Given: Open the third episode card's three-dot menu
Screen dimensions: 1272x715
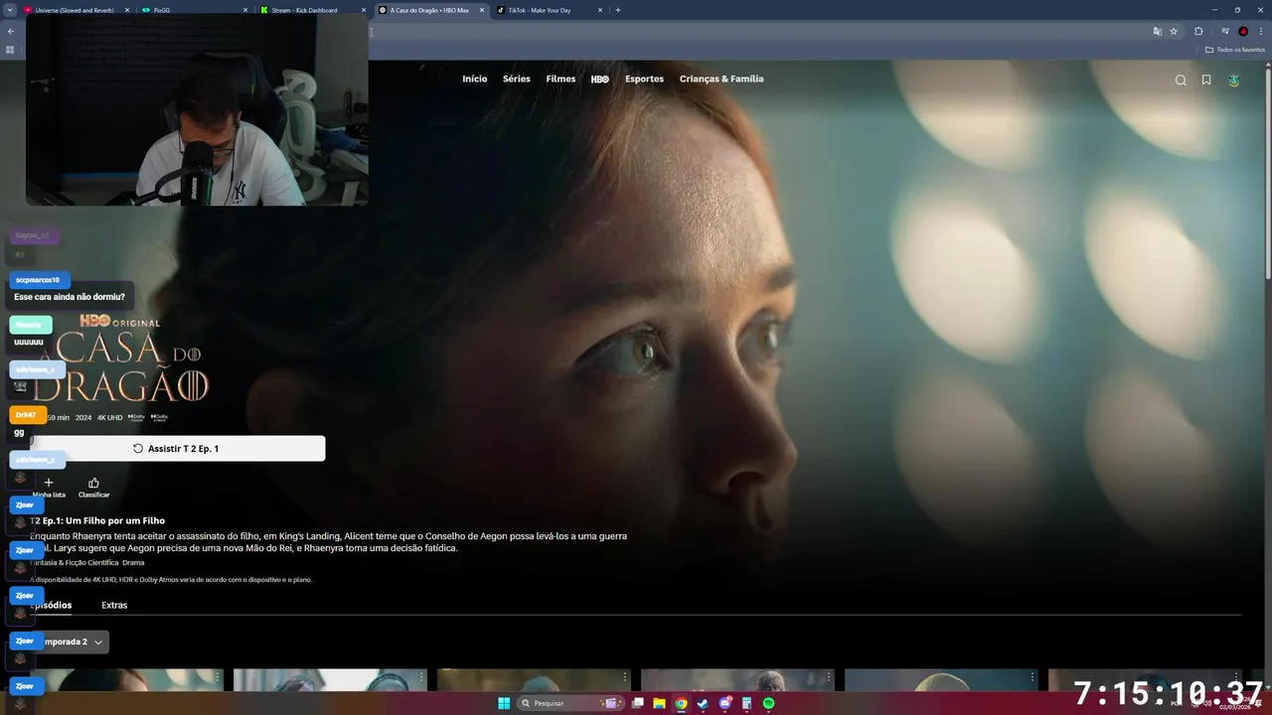Looking at the screenshot, I should (625, 677).
